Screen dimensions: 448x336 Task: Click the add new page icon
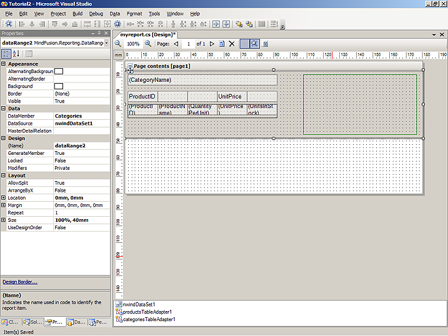(221, 44)
